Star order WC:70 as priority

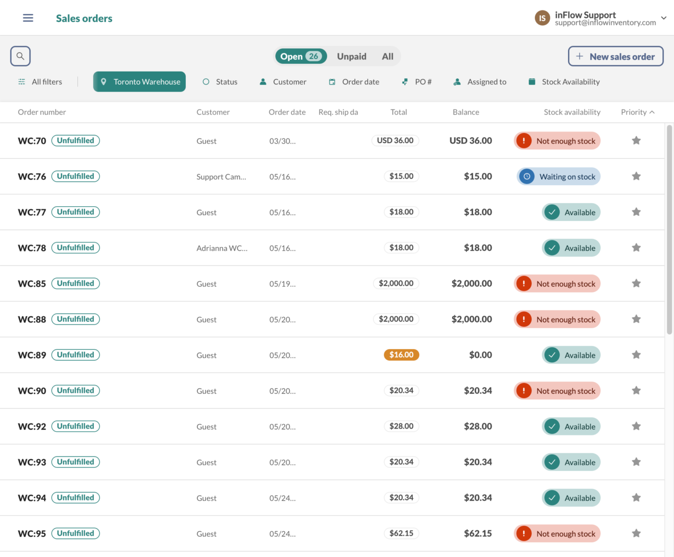636,140
